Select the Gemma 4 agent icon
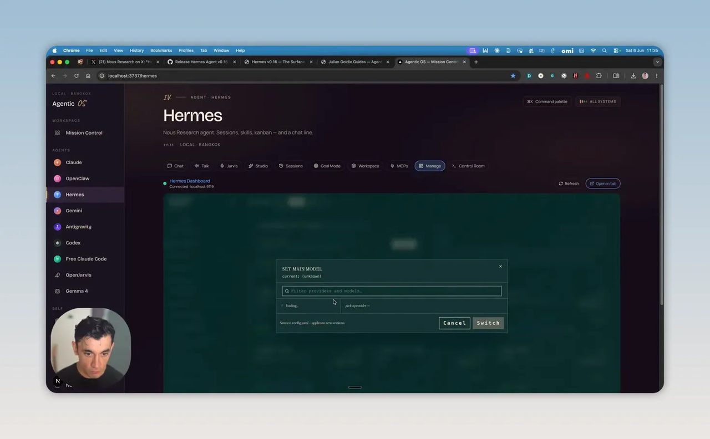This screenshot has height=439, width=710. [x=57, y=291]
